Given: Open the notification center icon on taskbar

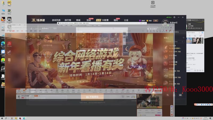Looking at the screenshot, I should [210, 118].
